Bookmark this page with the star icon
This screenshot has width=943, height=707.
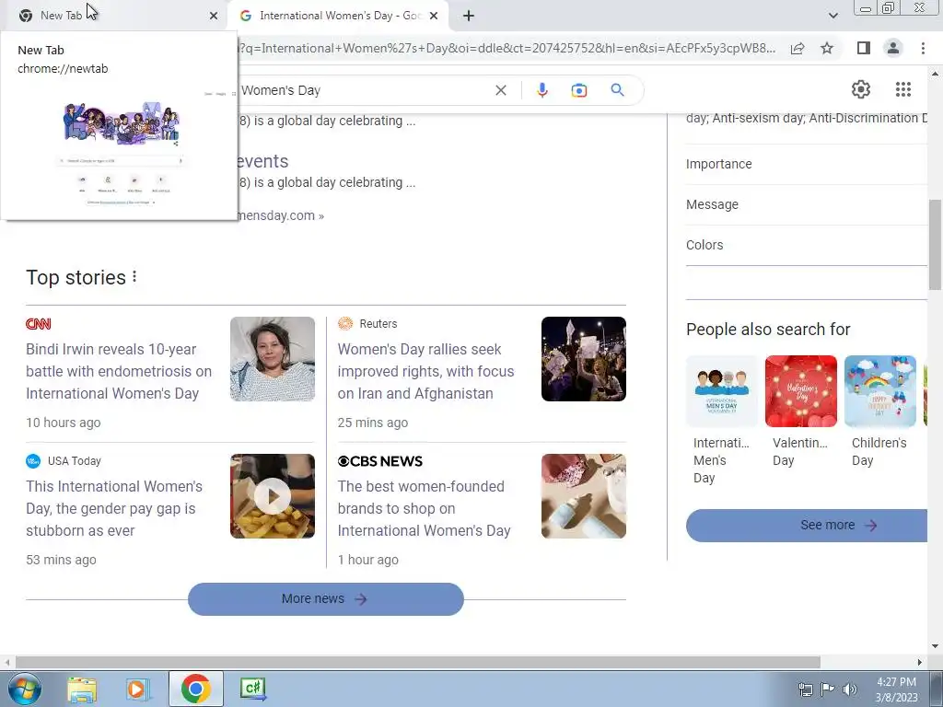[827, 48]
